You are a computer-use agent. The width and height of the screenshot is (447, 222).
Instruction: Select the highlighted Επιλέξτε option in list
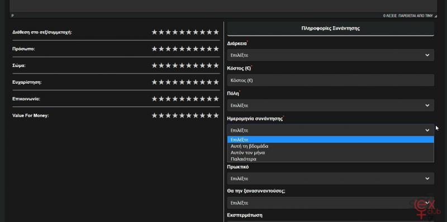click(330, 139)
